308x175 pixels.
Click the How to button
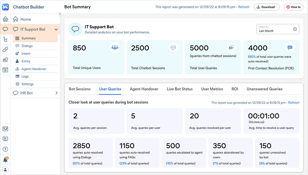293,7
